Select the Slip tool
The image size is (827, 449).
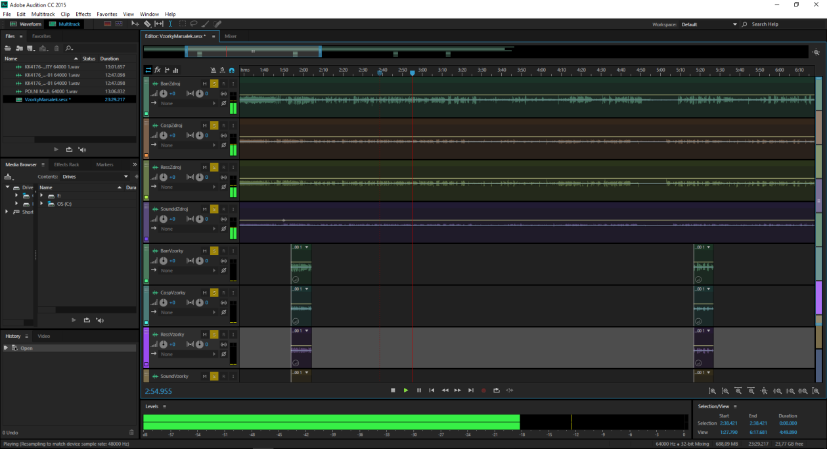pos(159,24)
